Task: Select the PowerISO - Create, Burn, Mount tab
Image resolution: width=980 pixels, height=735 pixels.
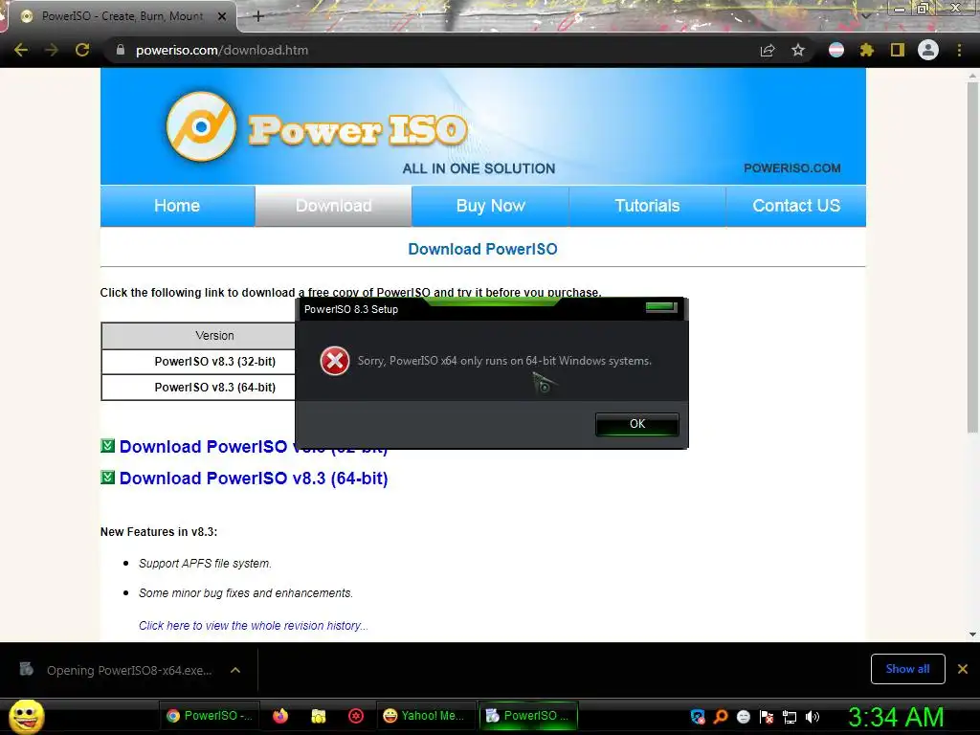Action: [x=122, y=16]
